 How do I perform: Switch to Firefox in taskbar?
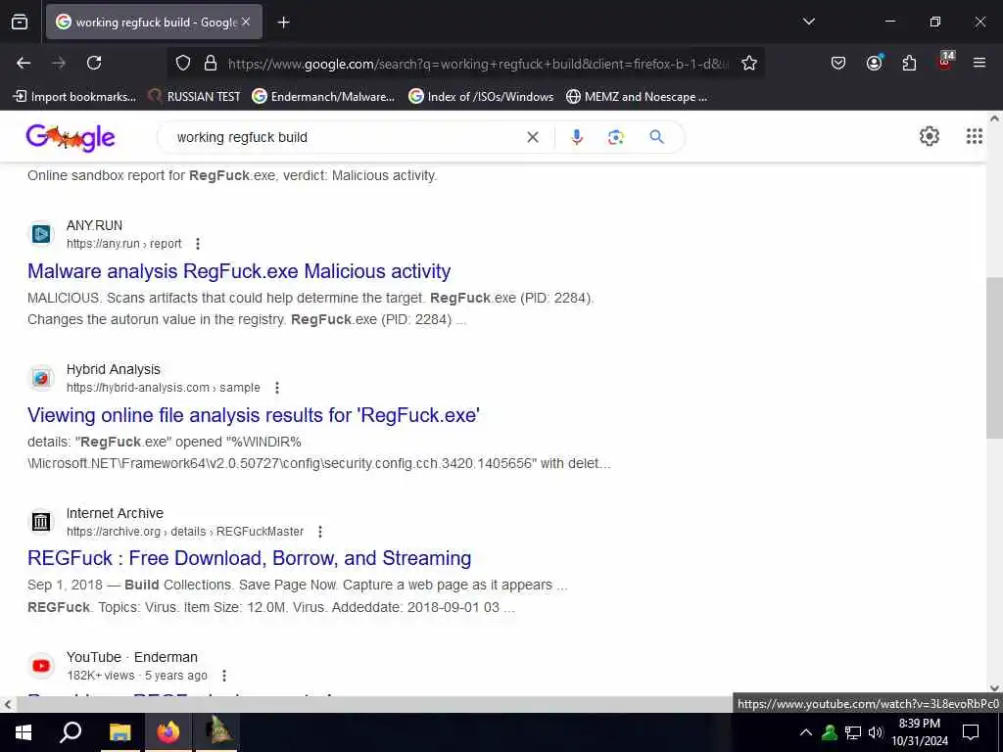point(168,732)
